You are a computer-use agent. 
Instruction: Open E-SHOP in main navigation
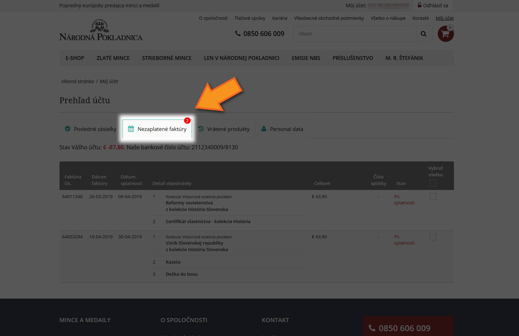pos(75,58)
